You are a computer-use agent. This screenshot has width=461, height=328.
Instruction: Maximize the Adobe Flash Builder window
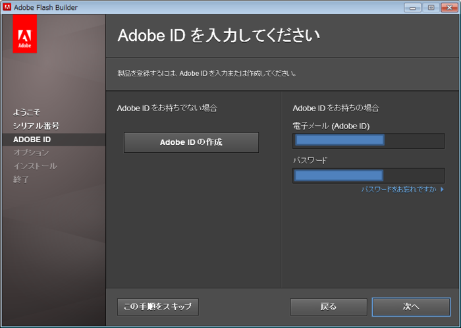pos(431,7)
